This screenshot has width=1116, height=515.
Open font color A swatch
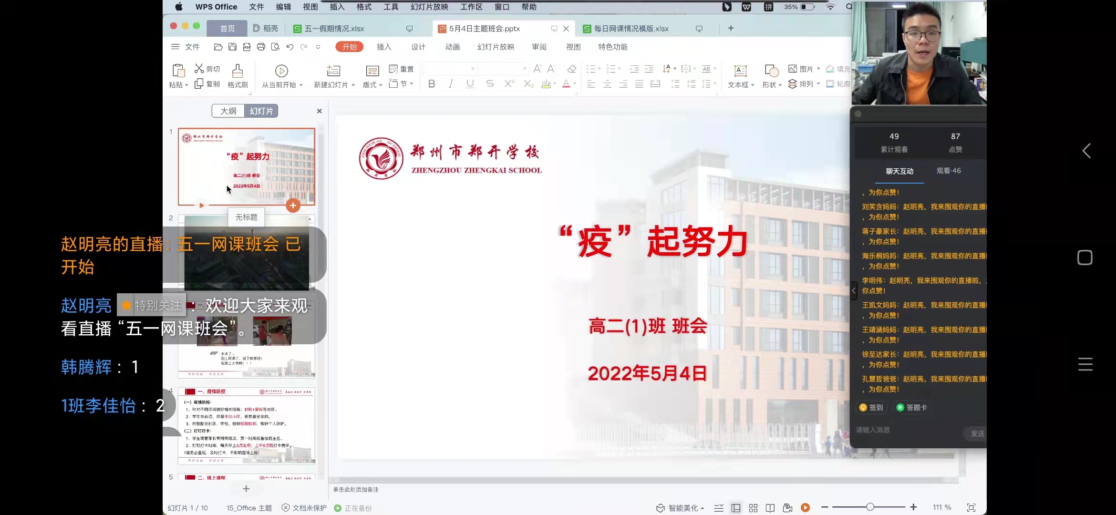566,84
